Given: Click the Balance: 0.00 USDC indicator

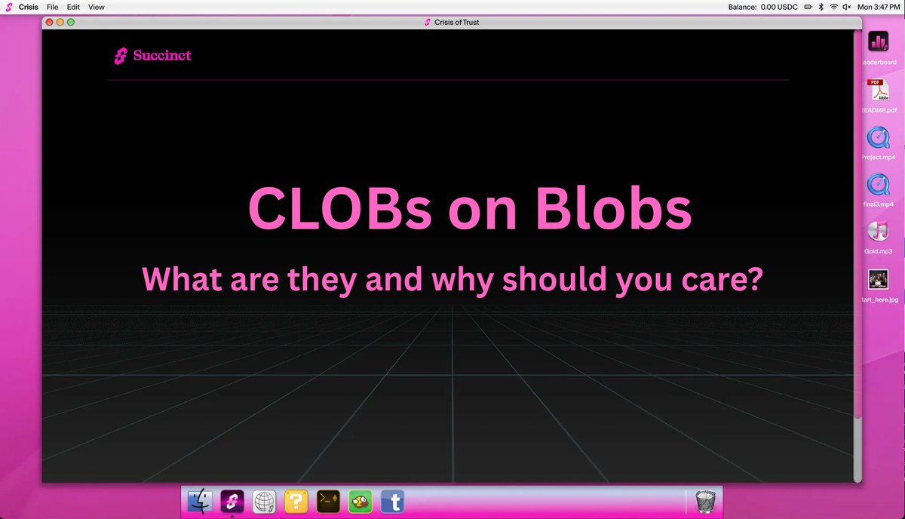Looking at the screenshot, I should tap(762, 7).
